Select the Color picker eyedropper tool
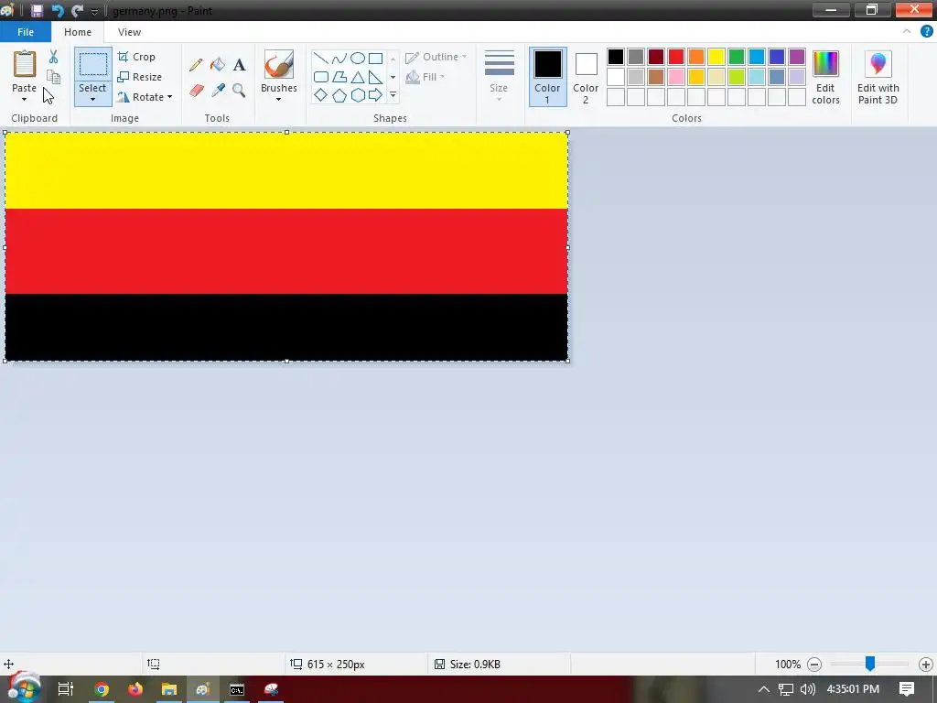The height and width of the screenshot is (703, 937). coord(218,91)
